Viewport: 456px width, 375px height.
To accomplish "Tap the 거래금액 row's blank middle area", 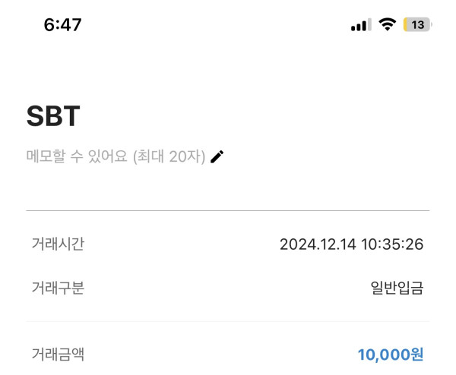I will 213,354.
